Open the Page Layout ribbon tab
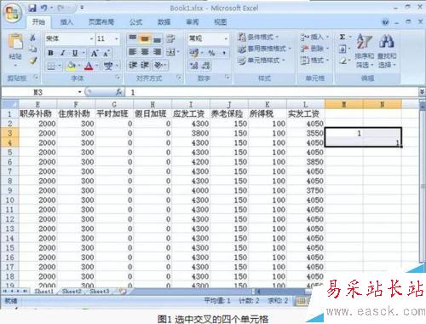This screenshot has height=324, width=426. tap(101, 22)
